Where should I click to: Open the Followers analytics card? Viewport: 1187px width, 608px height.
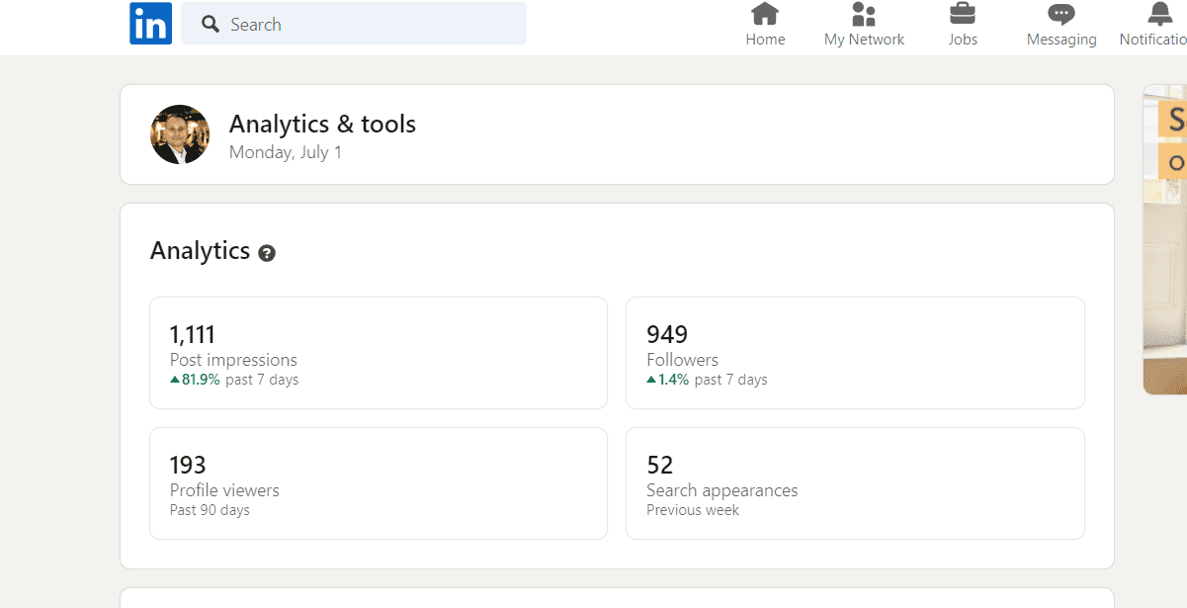tap(855, 353)
